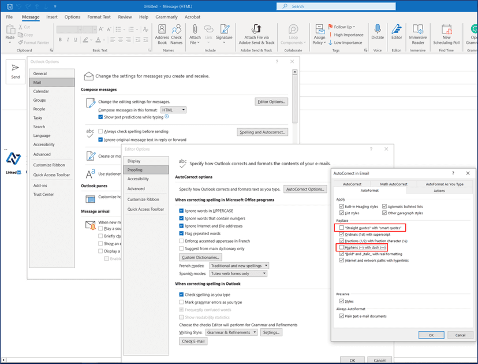Select Trust Center in Outlook Options list
478x364 pixels.
(x=44, y=194)
